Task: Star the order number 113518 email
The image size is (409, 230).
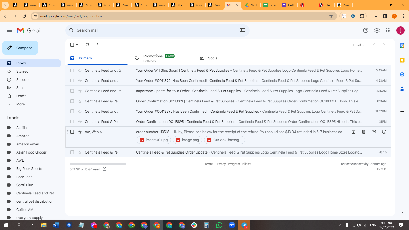Action: (80, 132)
